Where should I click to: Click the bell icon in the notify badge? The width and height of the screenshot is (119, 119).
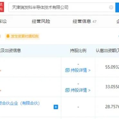8,36
